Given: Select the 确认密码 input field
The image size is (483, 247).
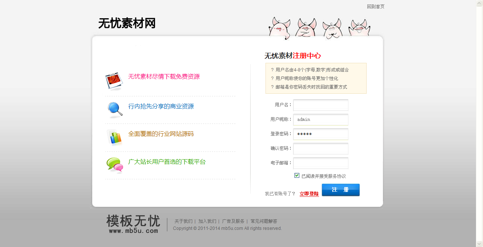Looking at the screenshot, I should tap(321, 148).
